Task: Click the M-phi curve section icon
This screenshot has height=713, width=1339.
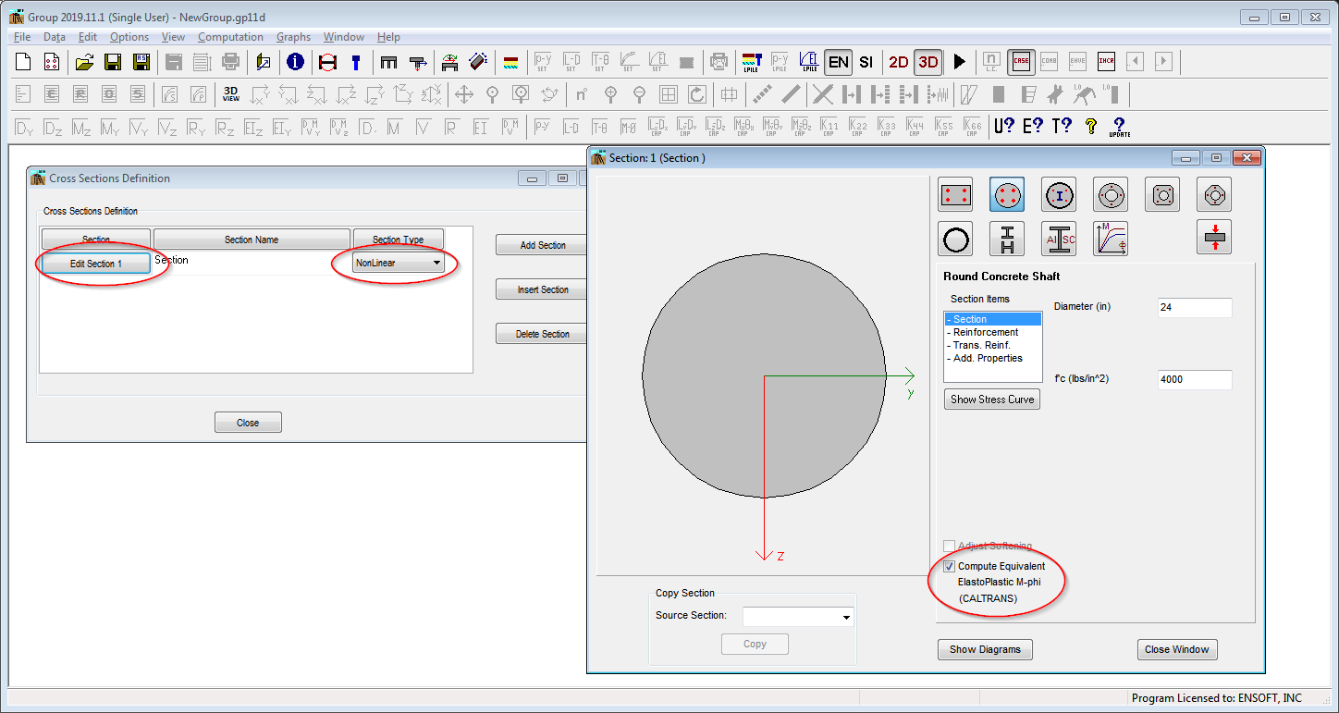Action: coord(1111,239)
